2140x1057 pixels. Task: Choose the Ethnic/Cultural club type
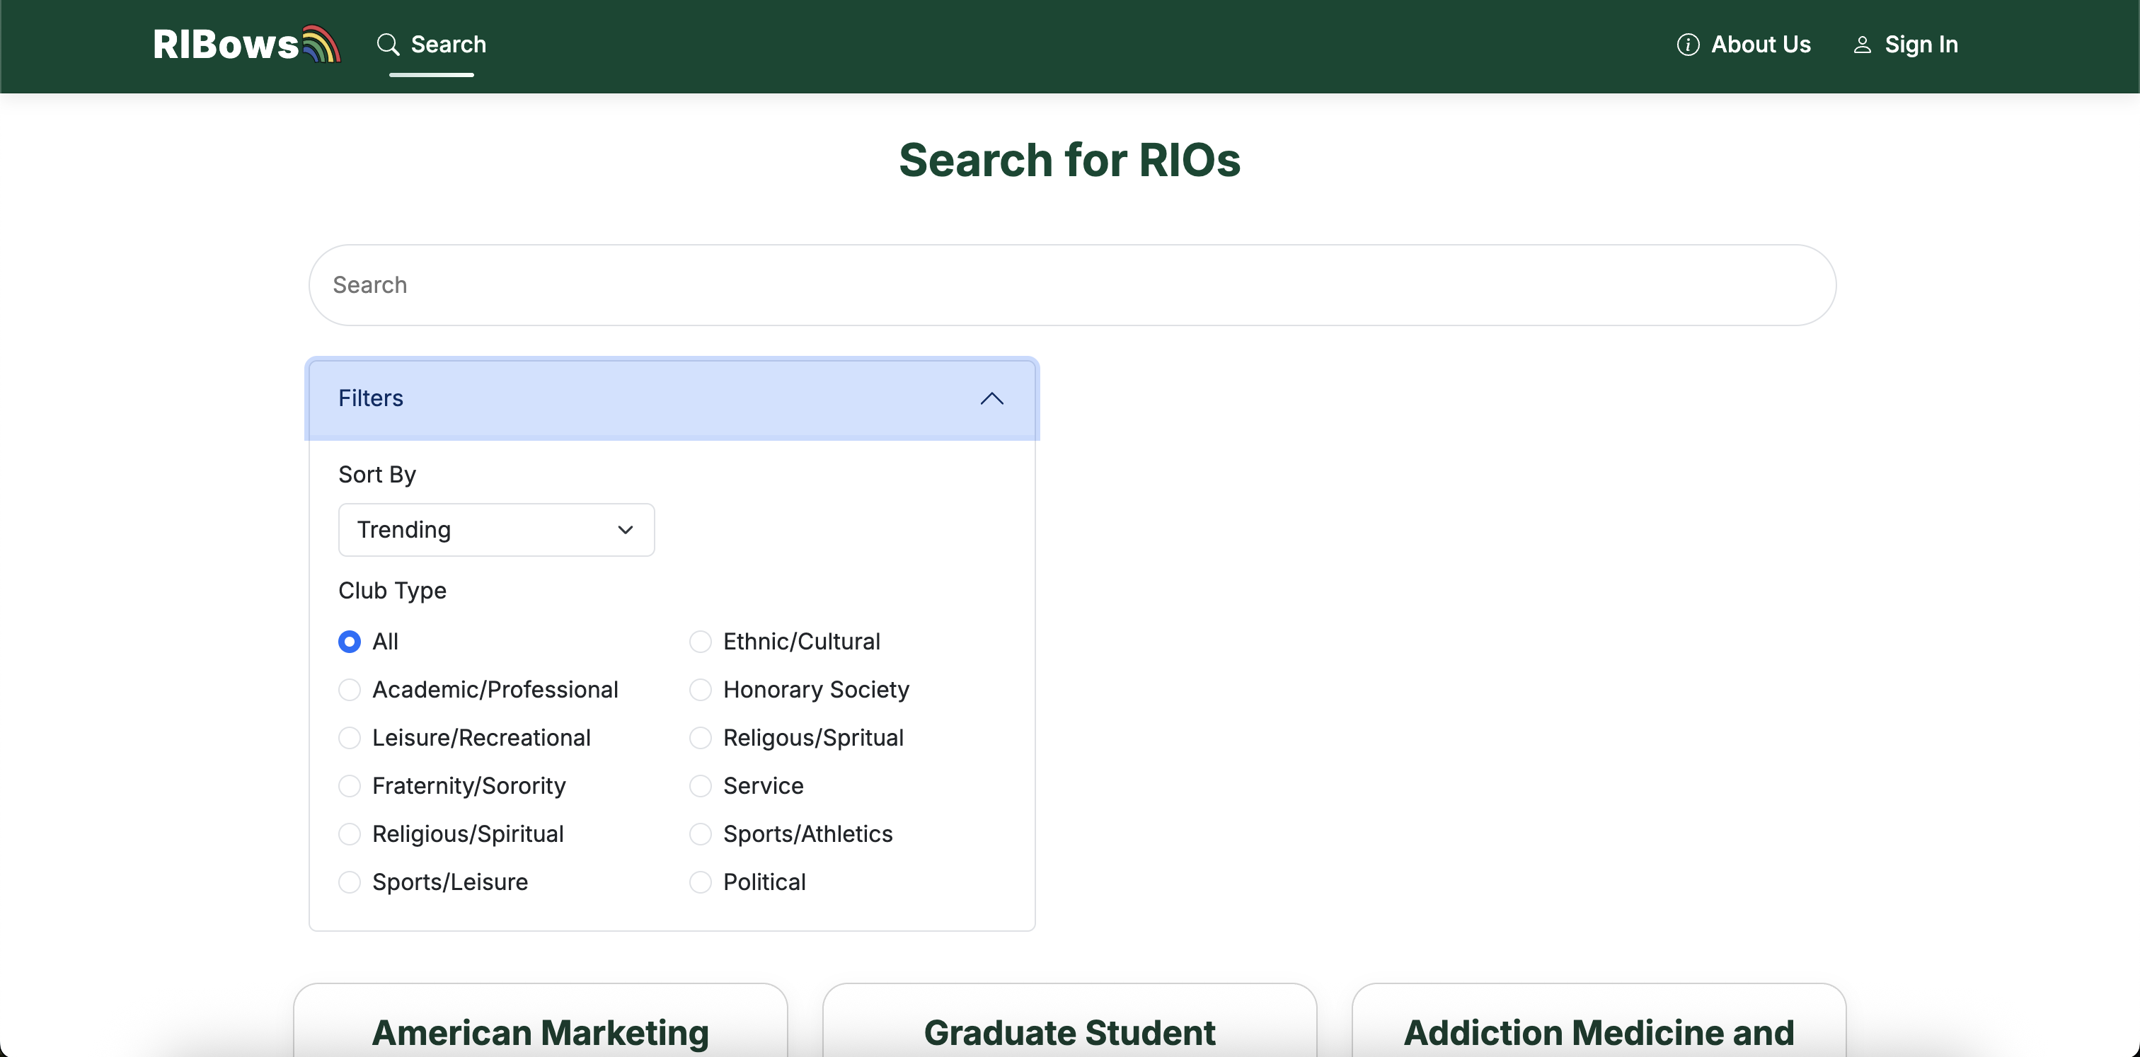point(701,642)
